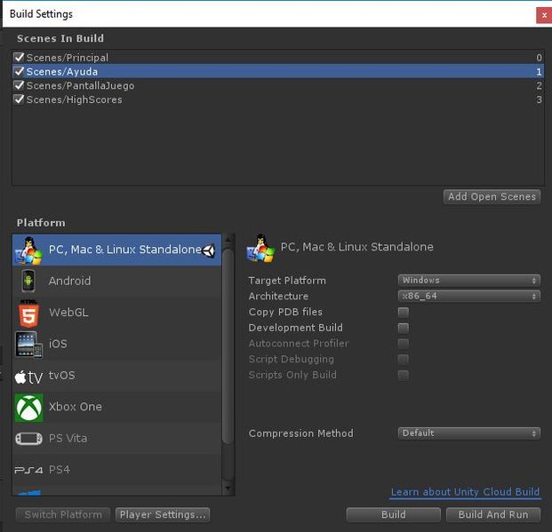552x532 pixels.
Task: Select the Xbox One platform label
Action: [x=76, y=407]
